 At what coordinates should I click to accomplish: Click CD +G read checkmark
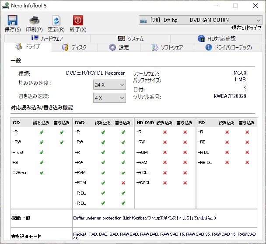point(42,162)
